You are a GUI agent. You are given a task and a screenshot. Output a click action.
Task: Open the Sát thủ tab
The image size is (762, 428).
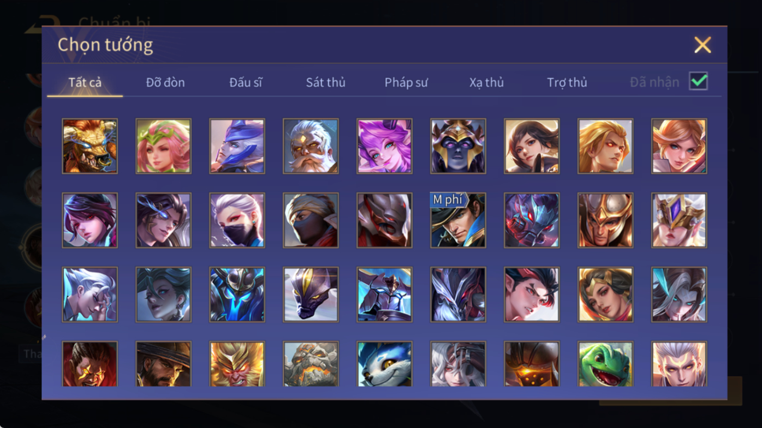[x=325, y=82]
